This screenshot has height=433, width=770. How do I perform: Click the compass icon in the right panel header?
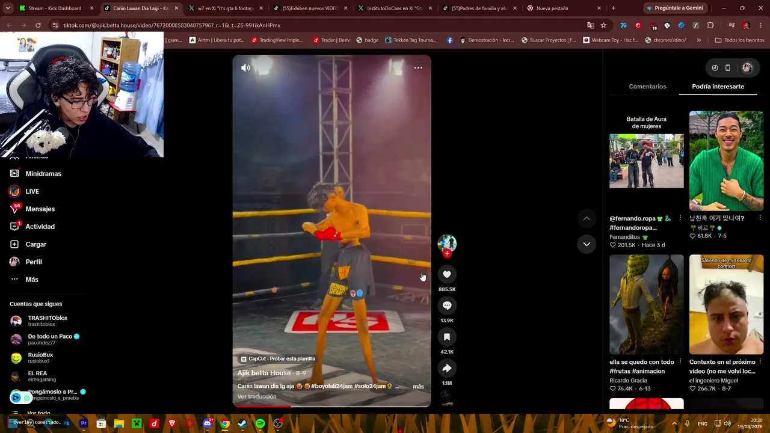point(715,68)
